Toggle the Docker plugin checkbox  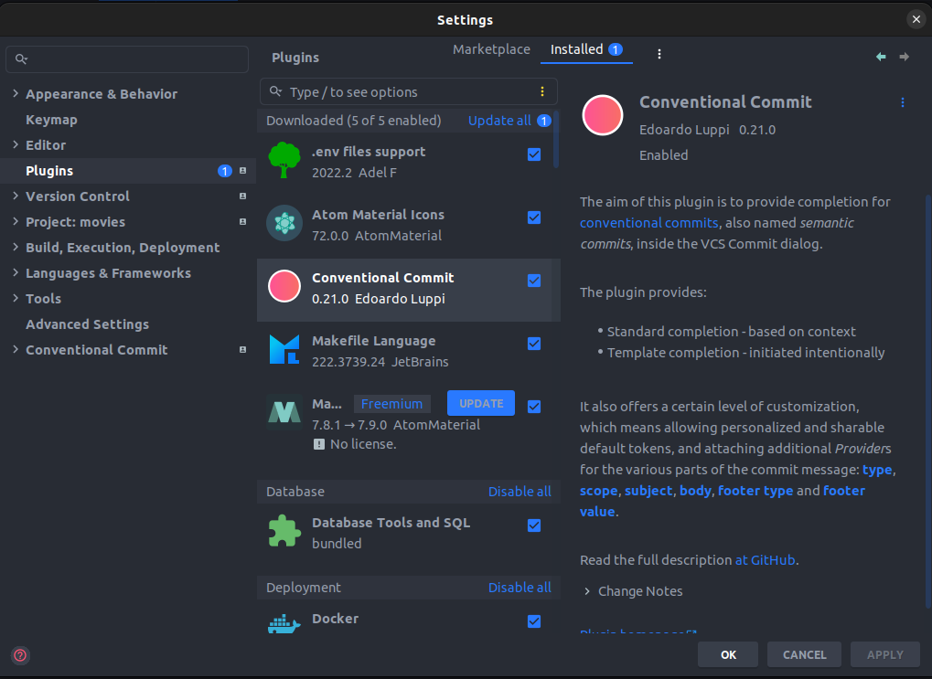[534, 621]
